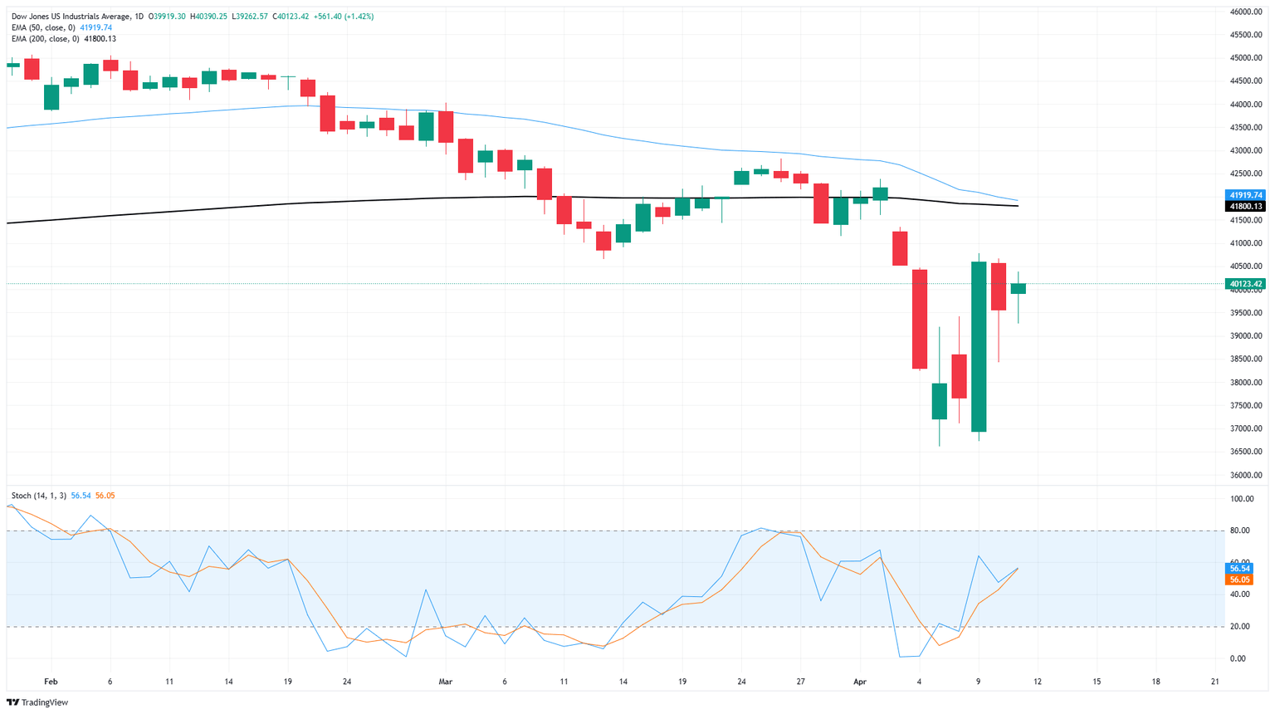The height and width of the screenshot is (714, 1275).
Task: Open the TradingView brand link
Action: tap(37, 702)
